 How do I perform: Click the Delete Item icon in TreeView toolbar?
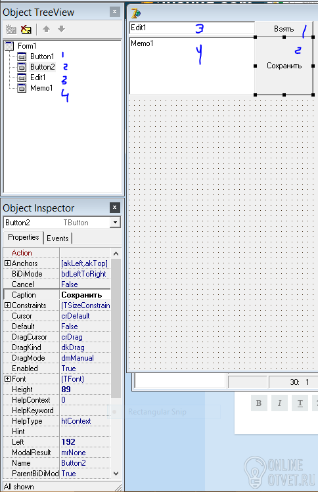[26, 30]
